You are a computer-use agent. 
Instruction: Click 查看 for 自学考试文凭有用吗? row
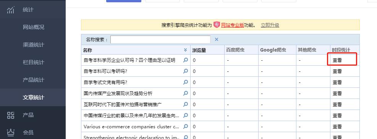point(337,82)
